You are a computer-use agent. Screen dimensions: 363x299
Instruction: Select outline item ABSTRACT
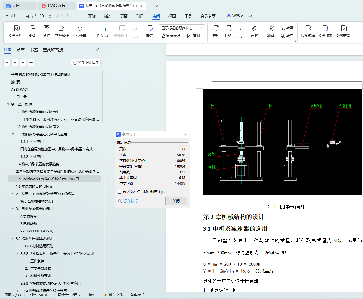click(x=20, y=89)
